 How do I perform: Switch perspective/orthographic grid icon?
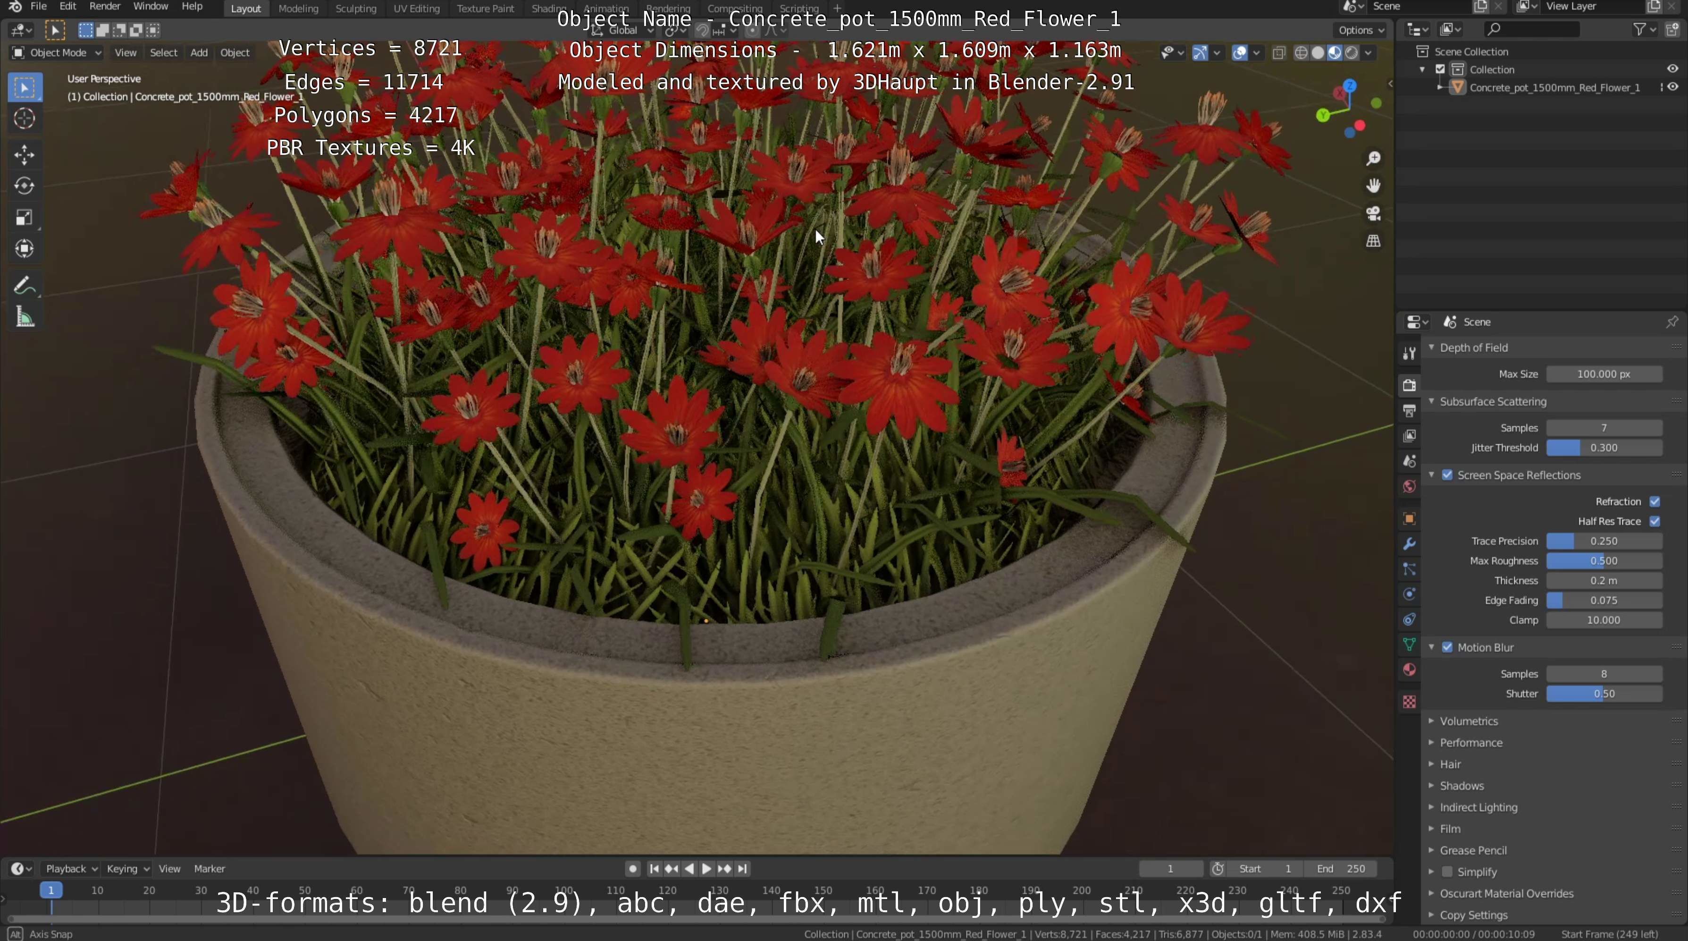coord(1373,241)
